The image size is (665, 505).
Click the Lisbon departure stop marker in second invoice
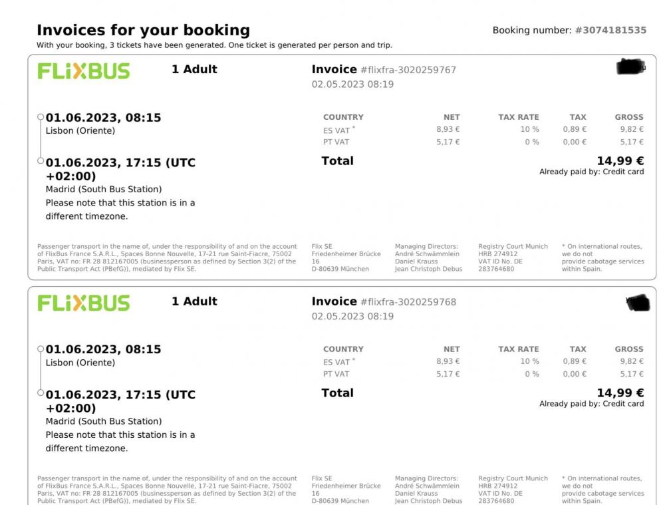point(41,349)
